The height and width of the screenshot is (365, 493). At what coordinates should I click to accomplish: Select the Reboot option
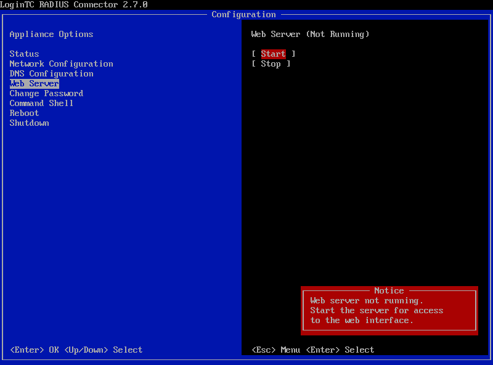pos(24,113)
